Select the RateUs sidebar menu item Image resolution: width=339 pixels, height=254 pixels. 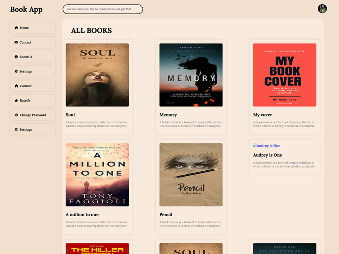32,101
